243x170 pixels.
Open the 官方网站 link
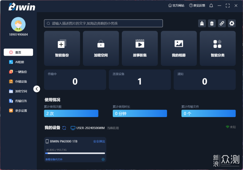(177, 6)
